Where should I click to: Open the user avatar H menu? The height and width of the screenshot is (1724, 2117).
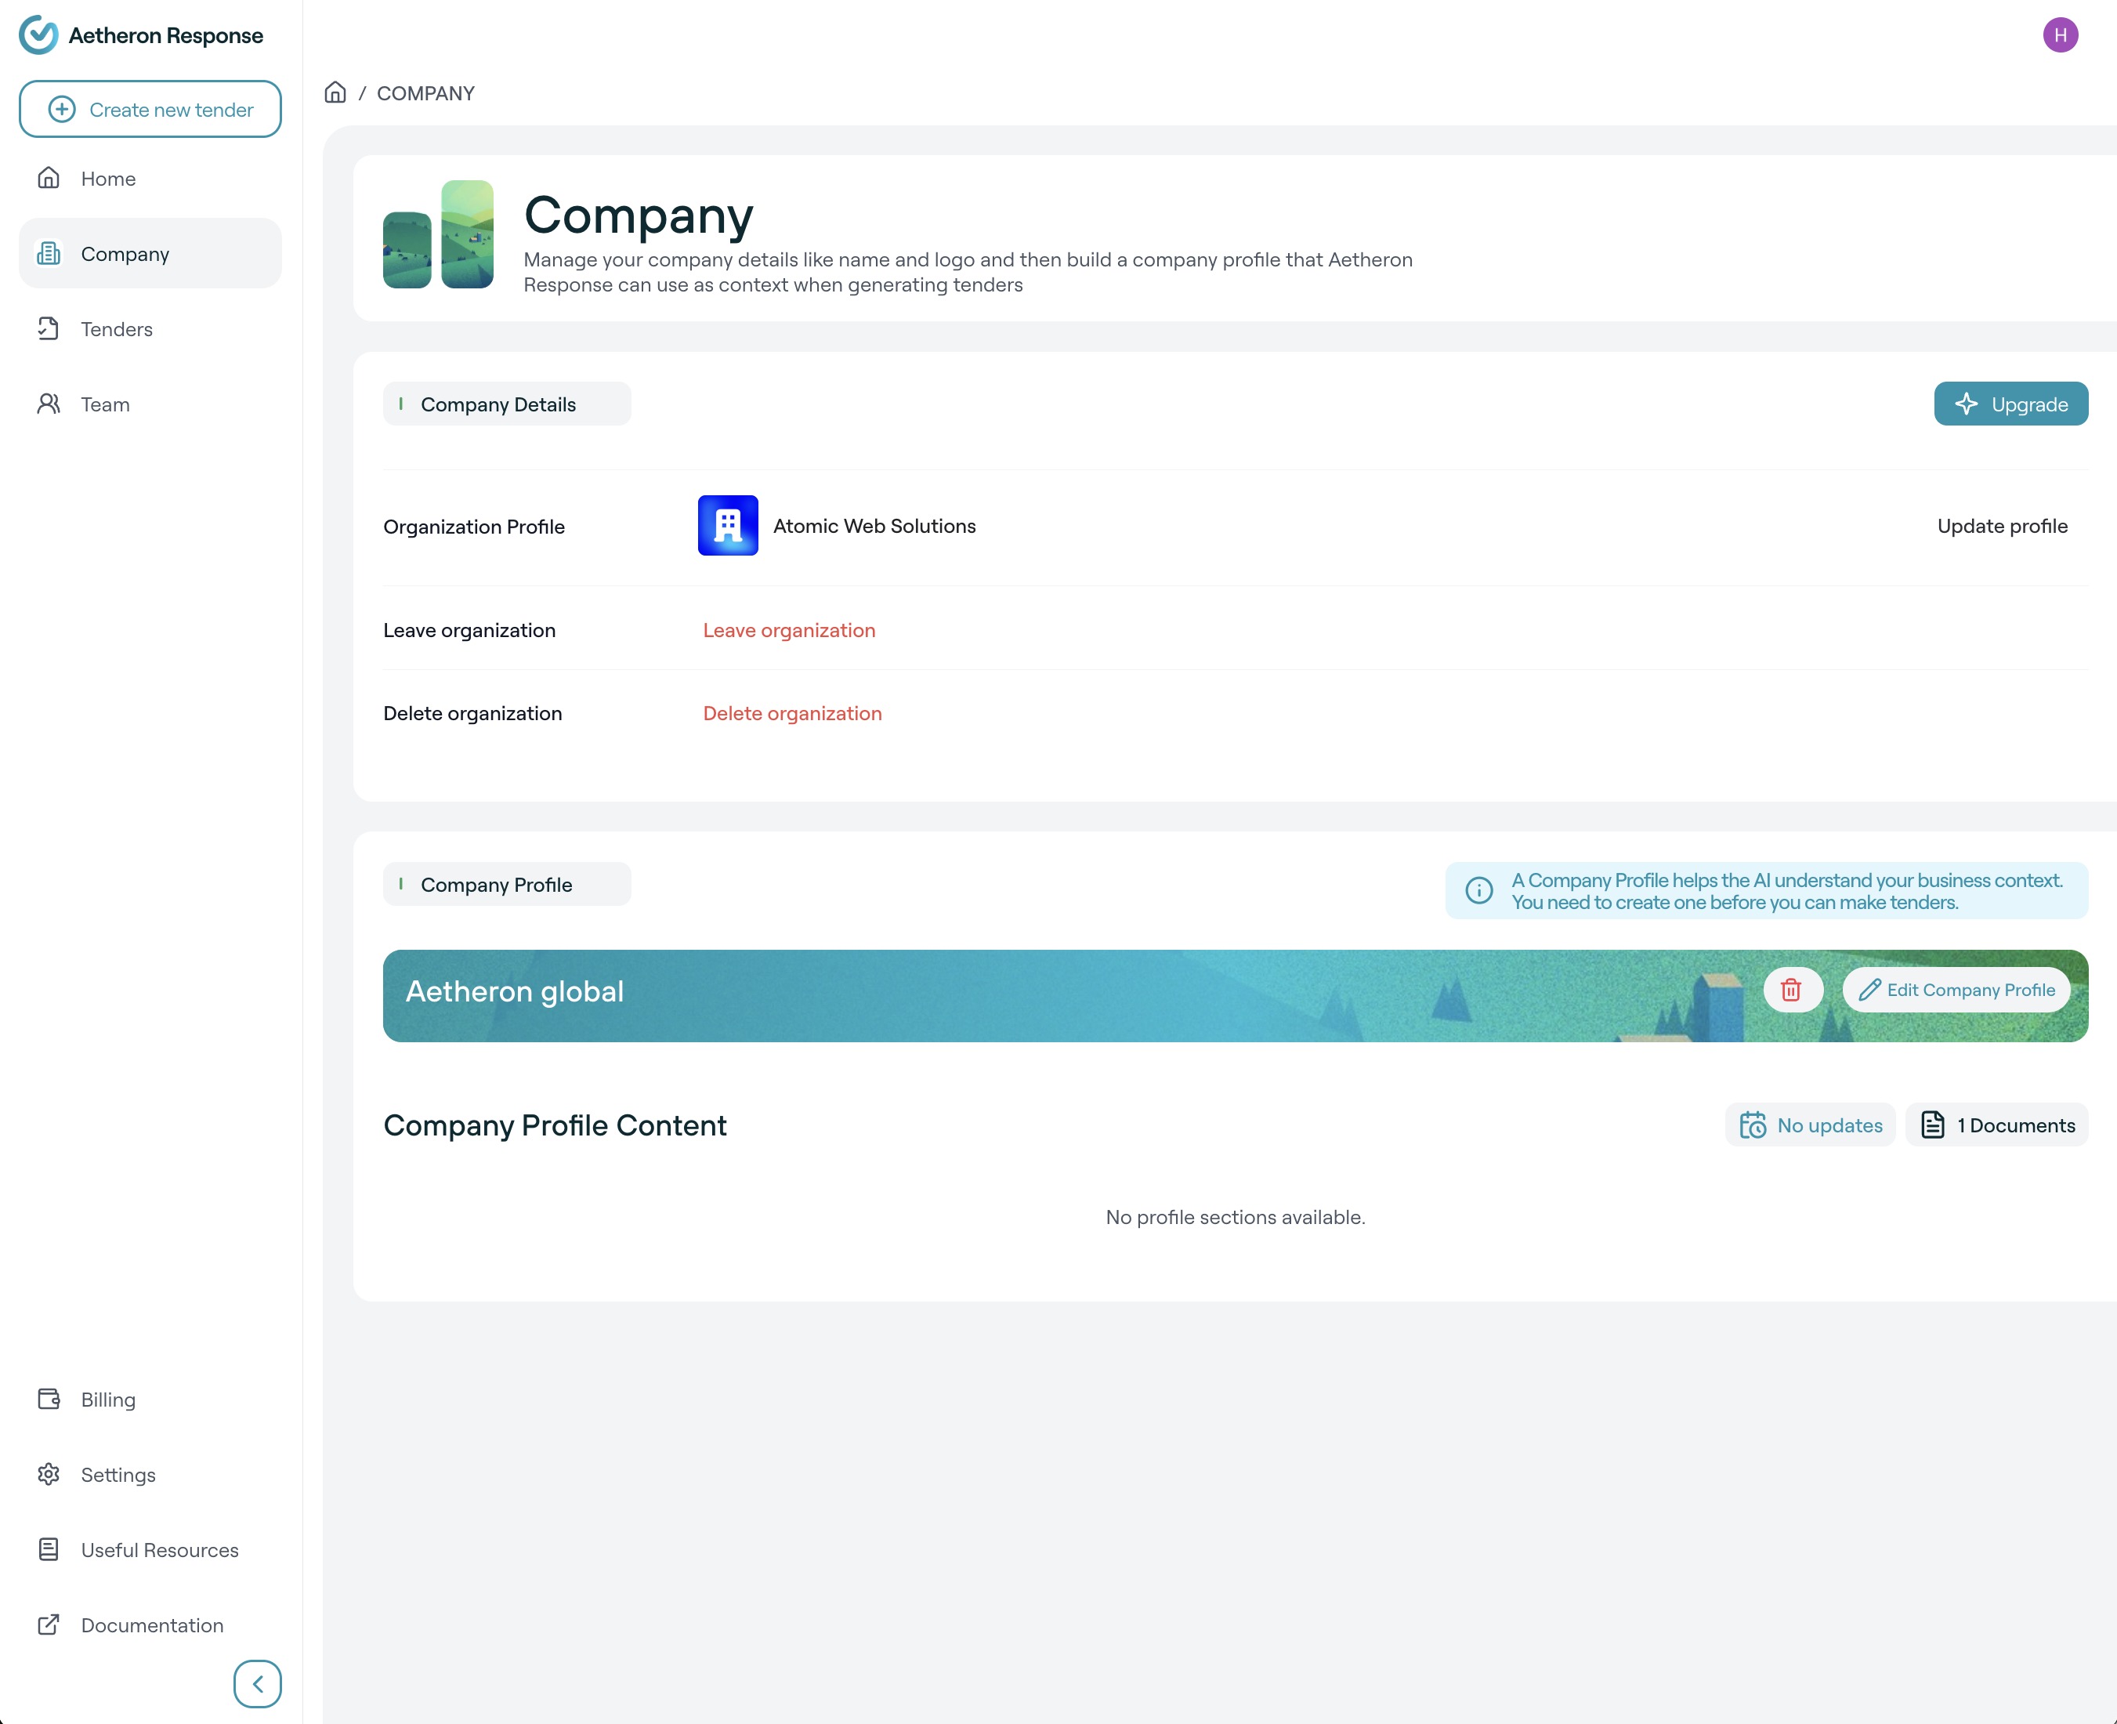pos(2061,36)
